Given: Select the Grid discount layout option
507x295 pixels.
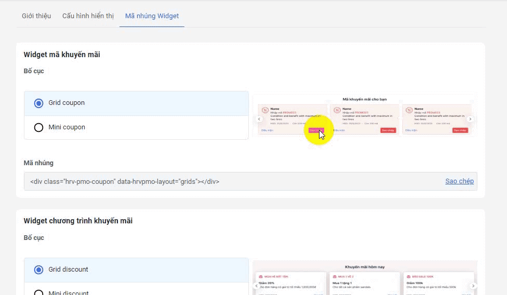Looking at the screenshot, I should pyautogui.click(x=136, y=270).
